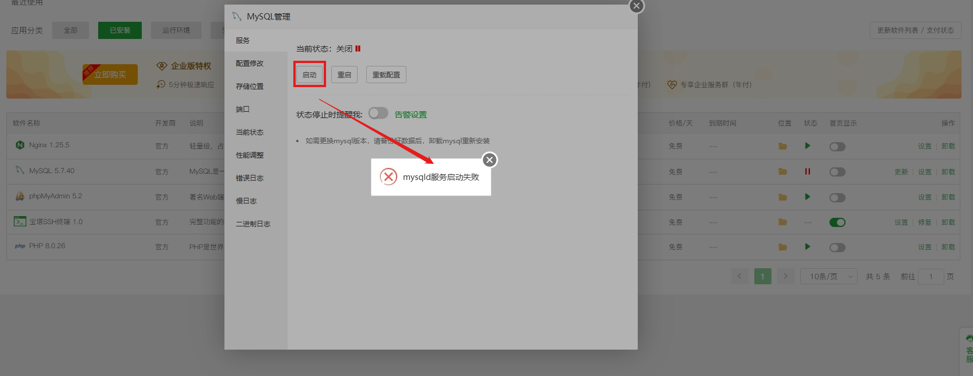Toggle 首页显示 for MySQL row

tap(838, 172)
